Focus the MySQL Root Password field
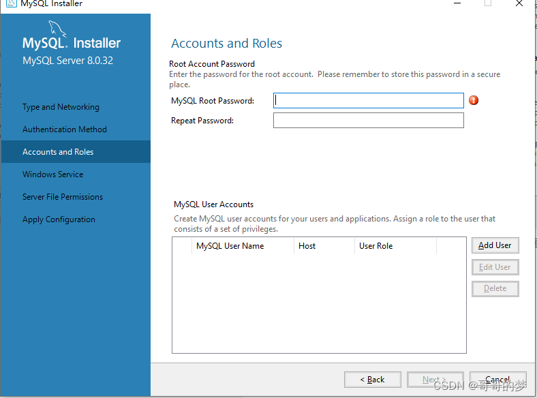 tap(369, 101)
